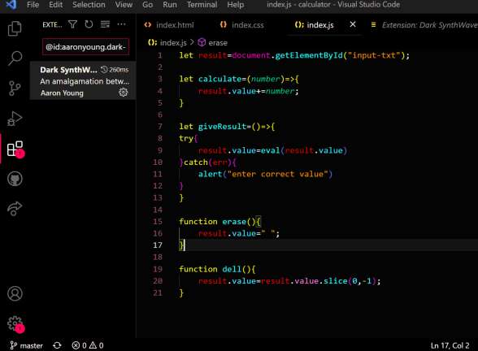Open the Search view

(15, 58)
